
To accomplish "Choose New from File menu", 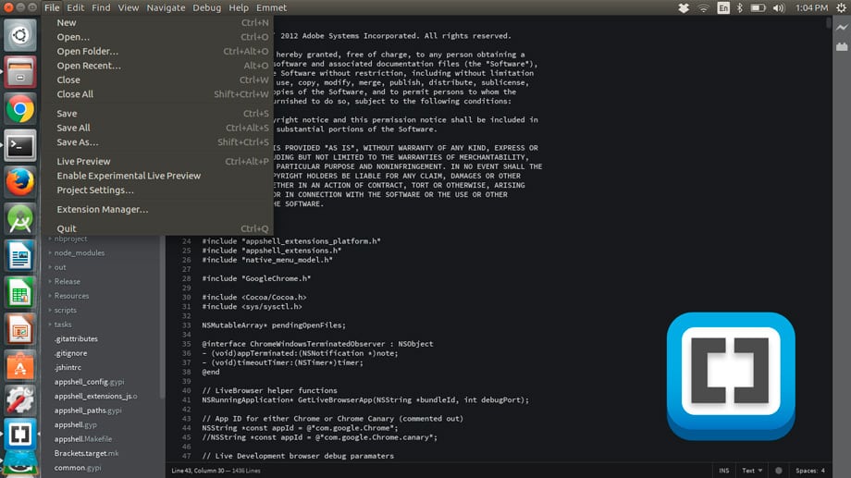I will click(x=157, y=23).
